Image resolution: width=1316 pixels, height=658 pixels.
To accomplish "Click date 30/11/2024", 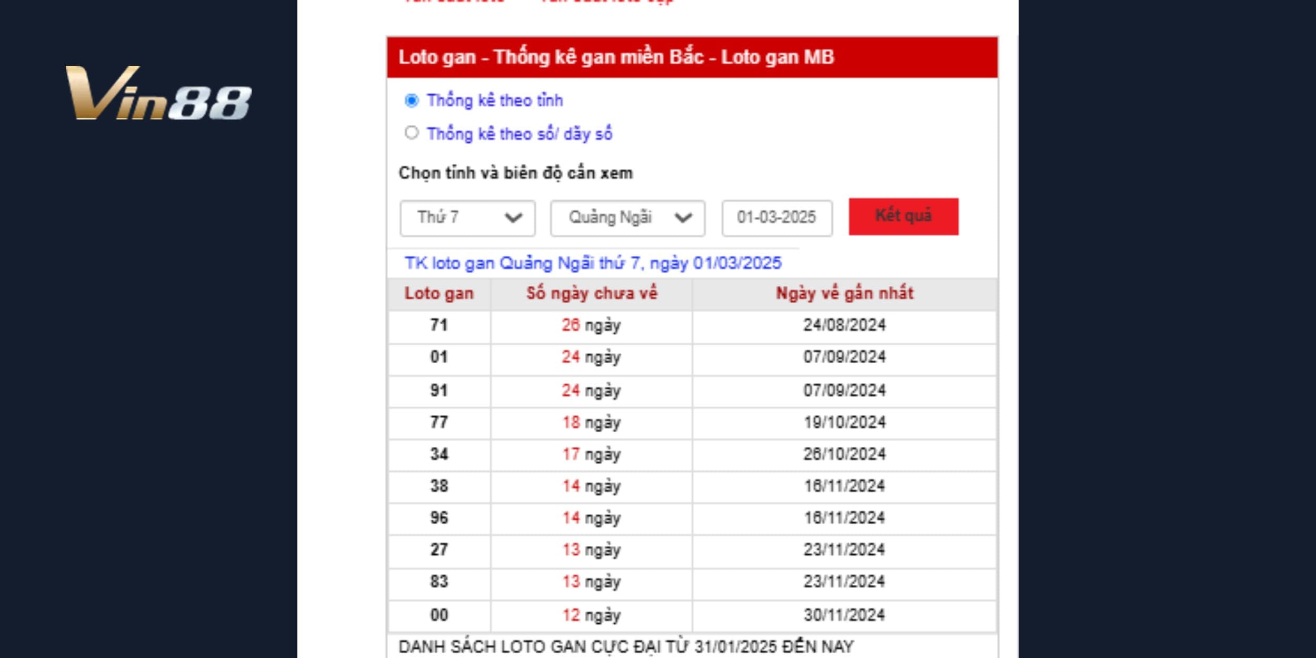I will click(844, 615).
